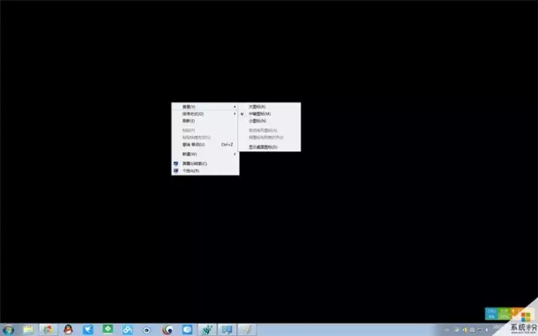Open the blue cloud-loop taskbar icon

pyautogui.click(x=128, y=330)
